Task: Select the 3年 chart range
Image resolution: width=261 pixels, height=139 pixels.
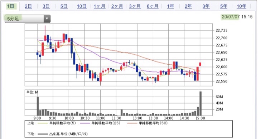Action: (206, 6)
